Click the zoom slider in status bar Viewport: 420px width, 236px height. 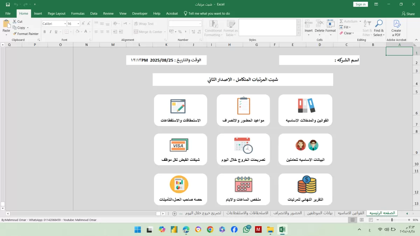click(x=392, y=220)
